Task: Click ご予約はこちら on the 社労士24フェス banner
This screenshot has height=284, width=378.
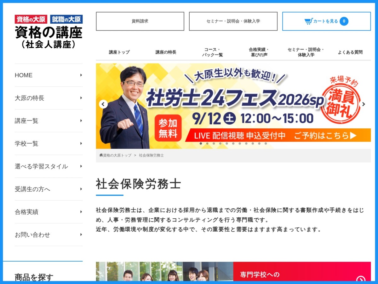Action: click(325, 135)
